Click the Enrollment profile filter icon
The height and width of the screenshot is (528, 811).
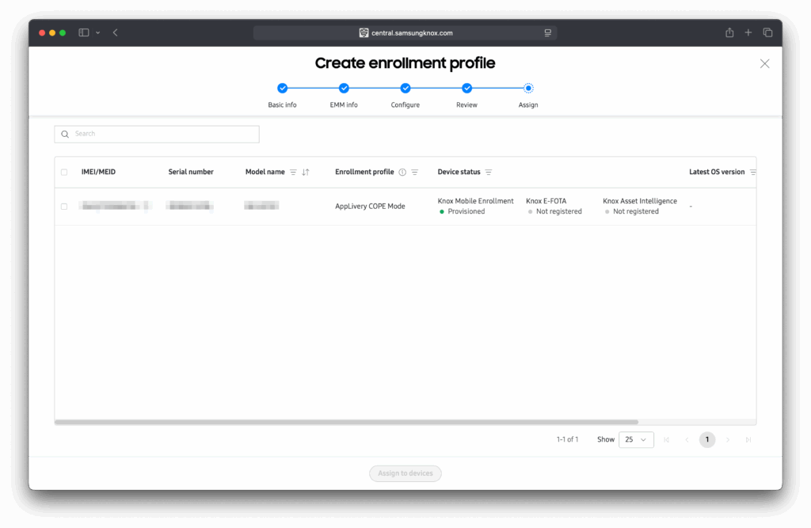point(414,173)
